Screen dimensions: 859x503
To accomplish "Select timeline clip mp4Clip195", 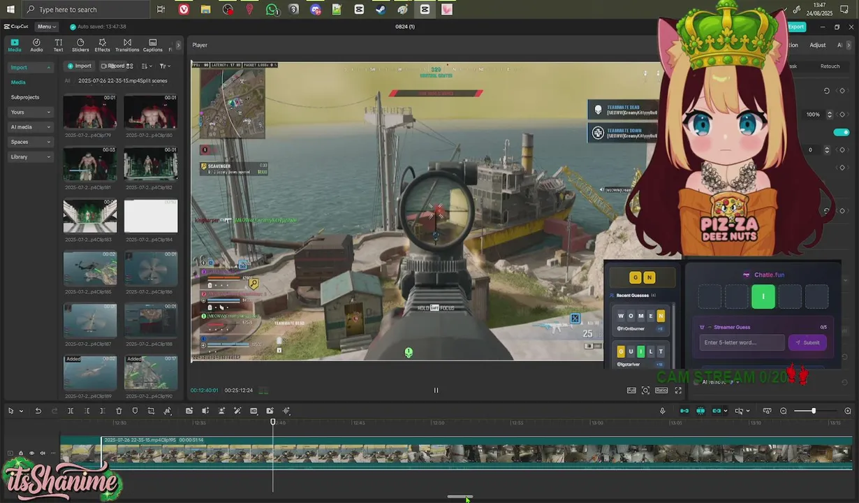I will coord(476,453).
